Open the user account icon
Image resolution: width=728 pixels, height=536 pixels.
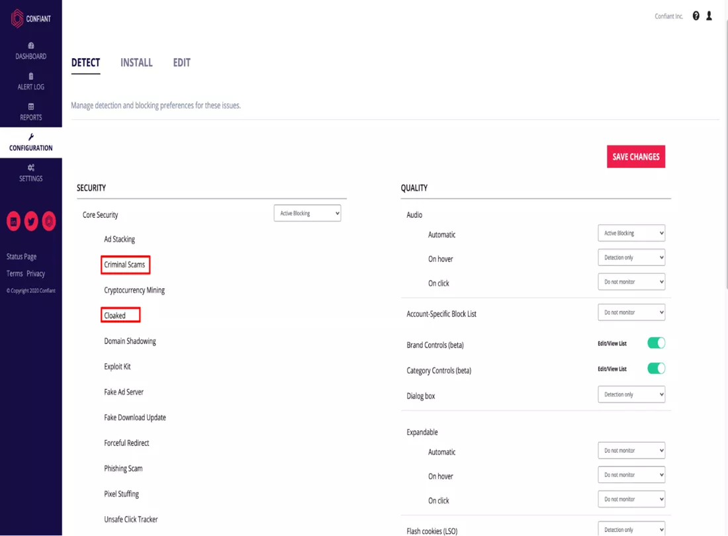click(709, 16)
